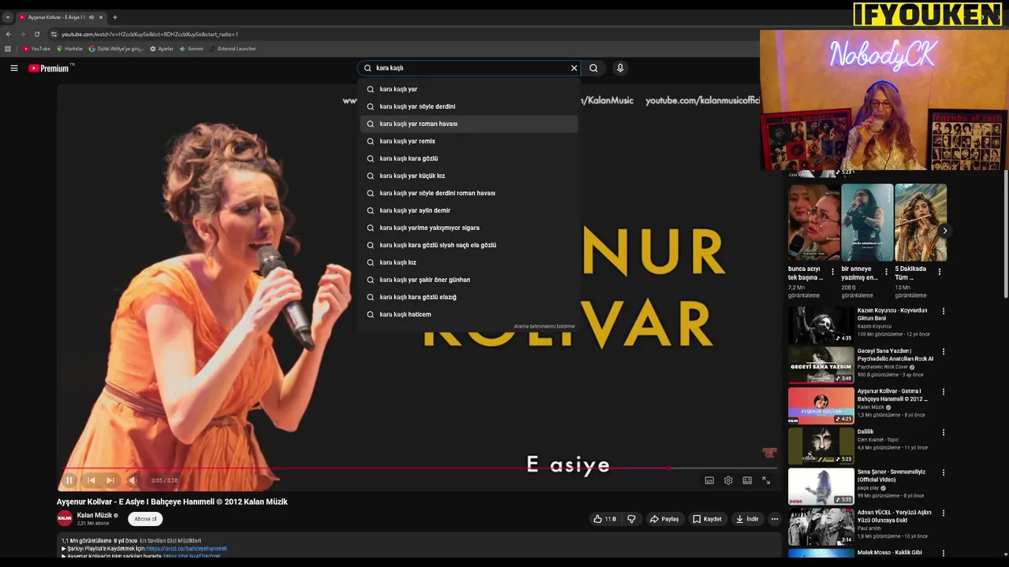1009x567 pixels.
Task: Open the Gemini bookmark
Action: coord(192,49)
